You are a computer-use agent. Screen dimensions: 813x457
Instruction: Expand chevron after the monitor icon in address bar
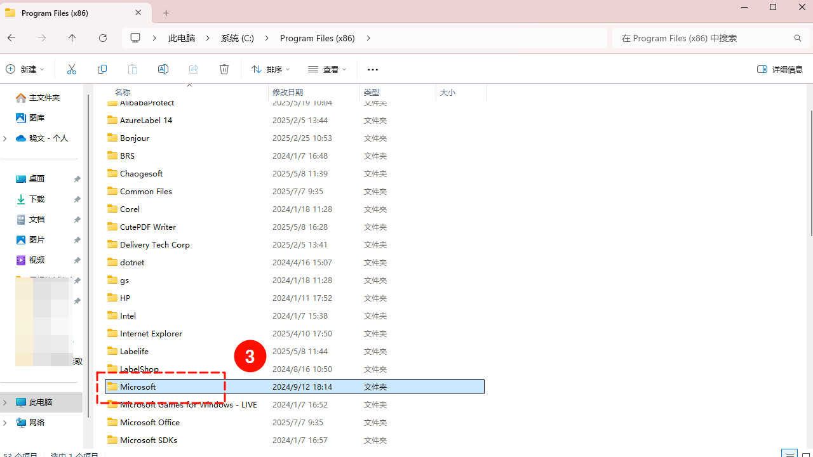click(x=154, y=38)
